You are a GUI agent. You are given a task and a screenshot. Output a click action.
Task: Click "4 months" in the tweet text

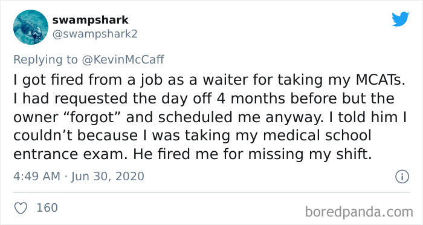tap(251, 99)
